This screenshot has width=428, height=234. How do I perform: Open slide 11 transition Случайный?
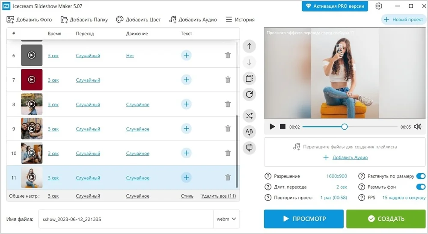pyautogui.click(x=88, y=178)
